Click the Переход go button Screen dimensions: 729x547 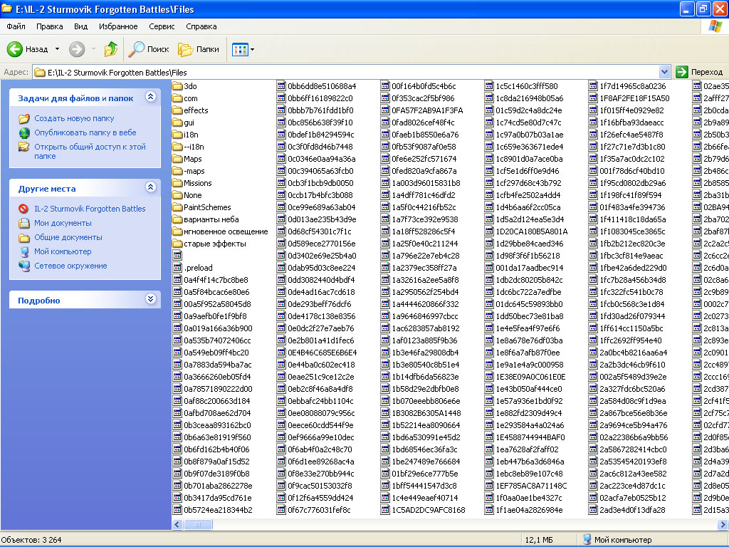700,72
